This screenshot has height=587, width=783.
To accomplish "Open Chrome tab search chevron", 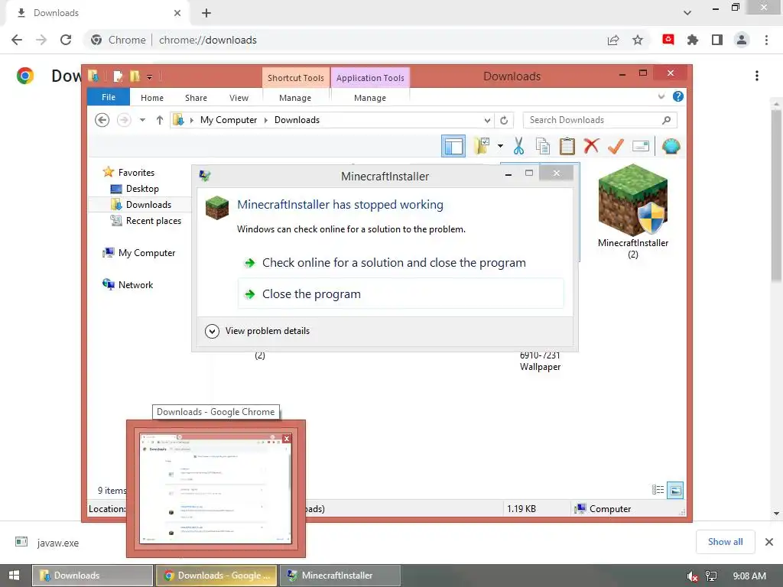I will (687, 13).
